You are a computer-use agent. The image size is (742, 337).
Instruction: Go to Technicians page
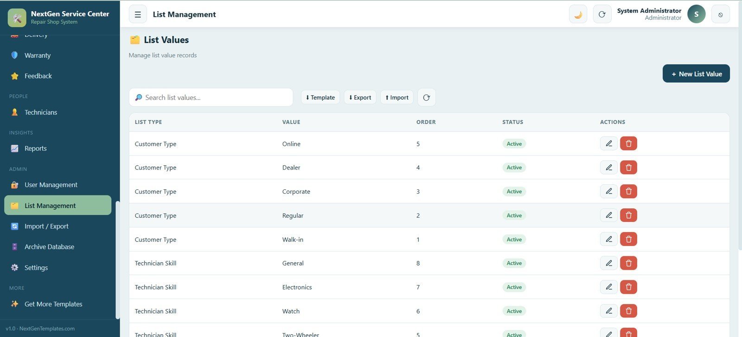coord(58,112)
